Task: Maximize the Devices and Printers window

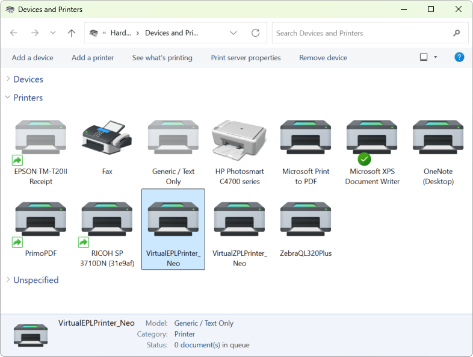Action: (x=431, y=9)
